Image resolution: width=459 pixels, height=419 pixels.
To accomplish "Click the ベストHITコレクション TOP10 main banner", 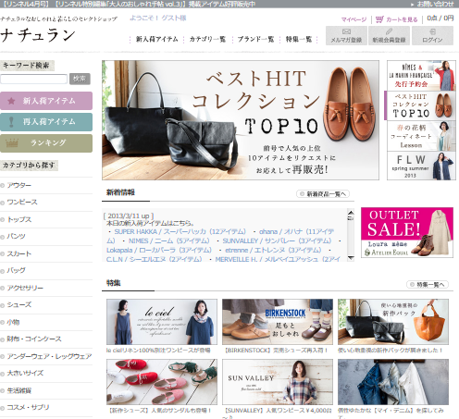I will pos(241,120).
